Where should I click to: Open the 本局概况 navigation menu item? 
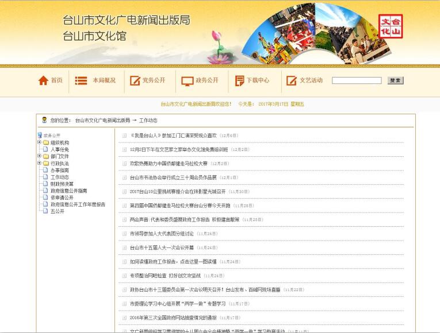point(104,80)
